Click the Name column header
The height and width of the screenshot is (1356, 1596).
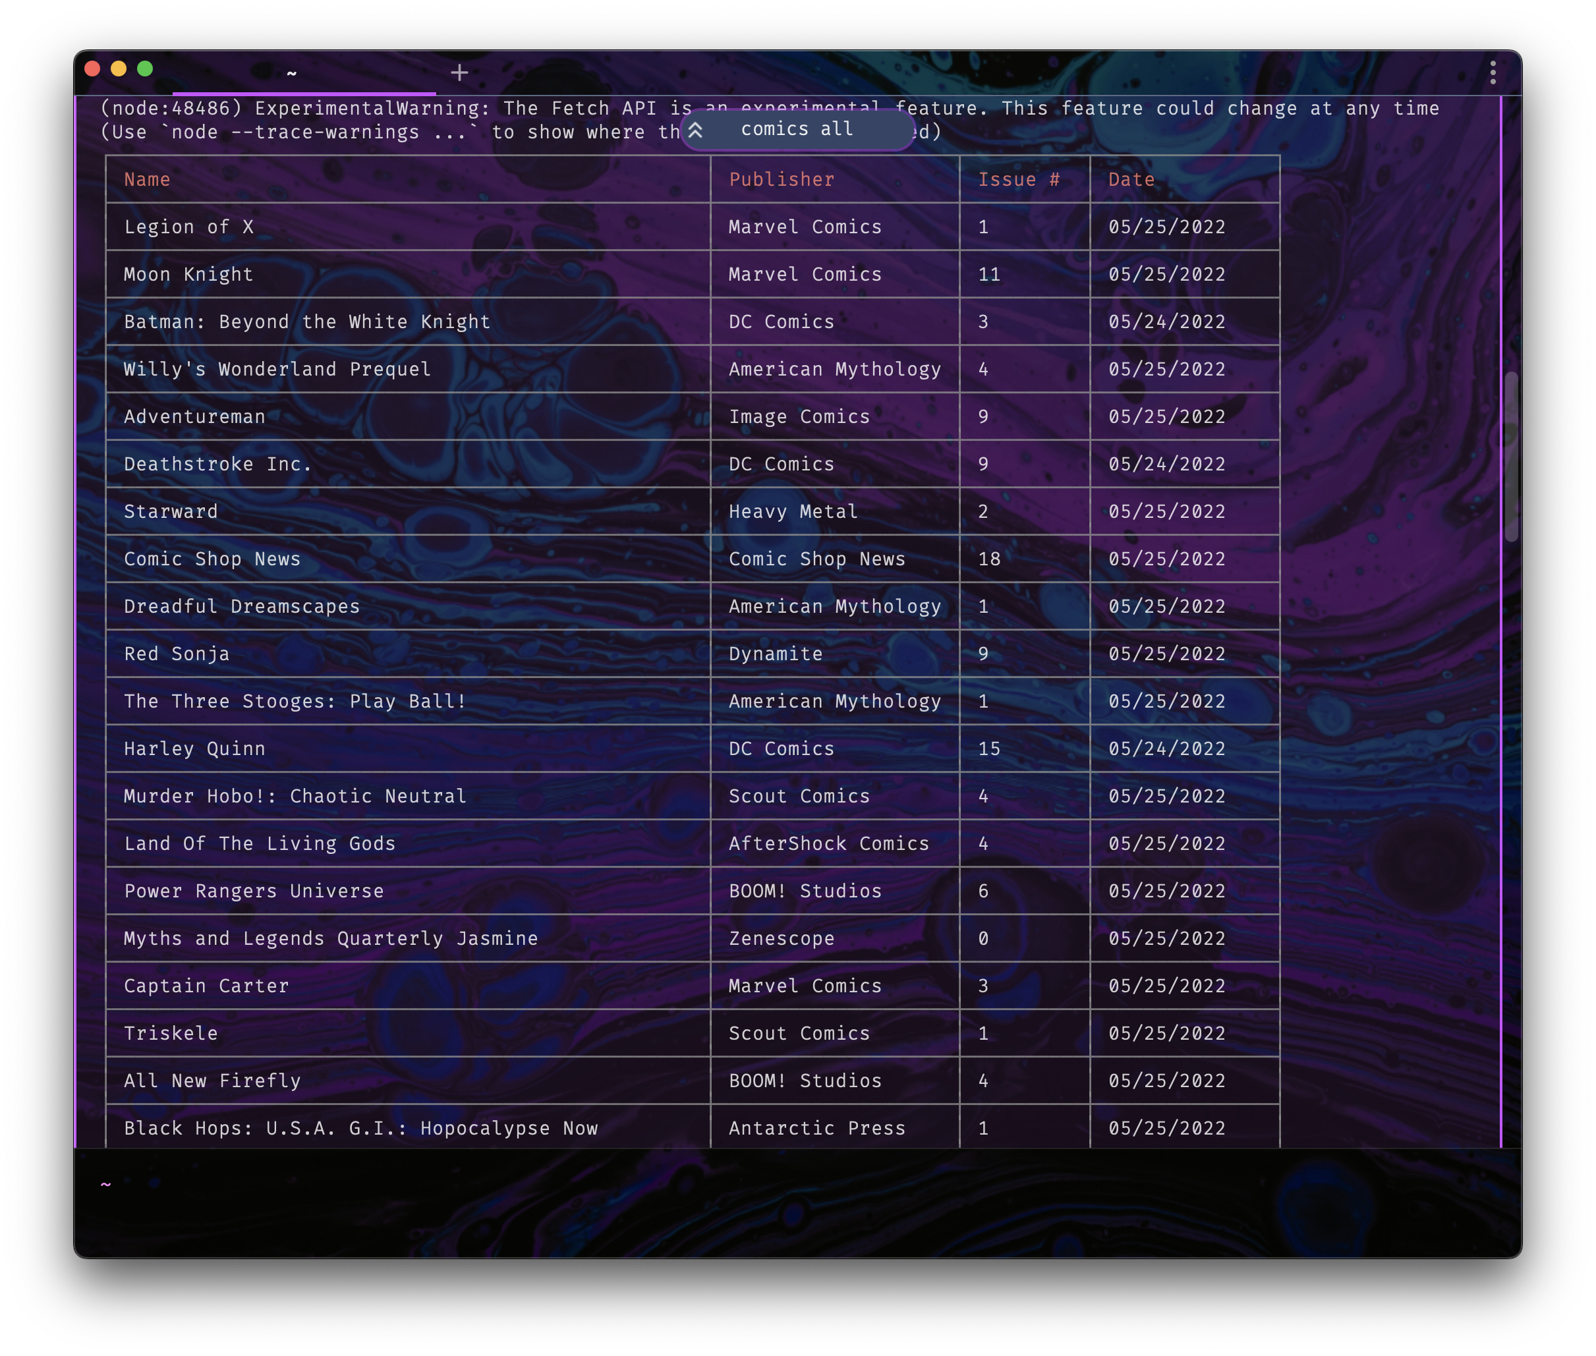click(x=147, y=180)
